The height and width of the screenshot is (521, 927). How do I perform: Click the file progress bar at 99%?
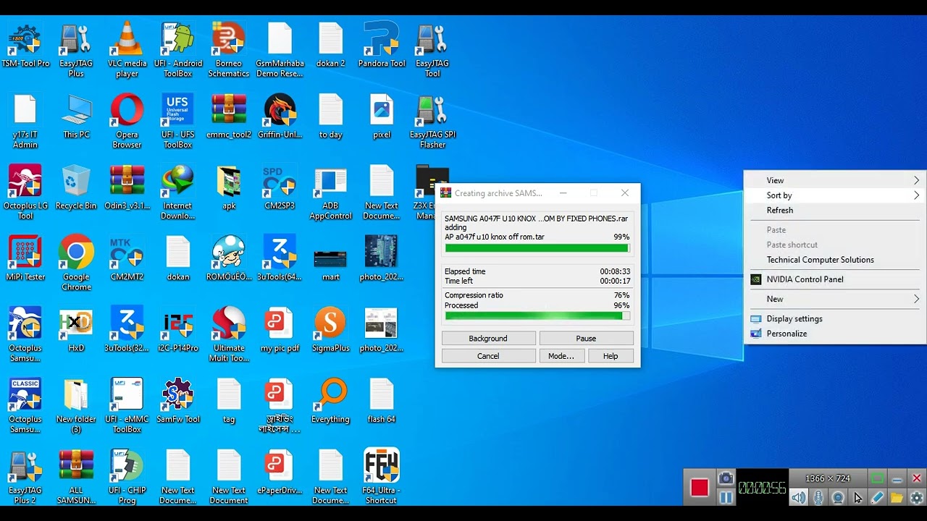(x=537, y=248)
